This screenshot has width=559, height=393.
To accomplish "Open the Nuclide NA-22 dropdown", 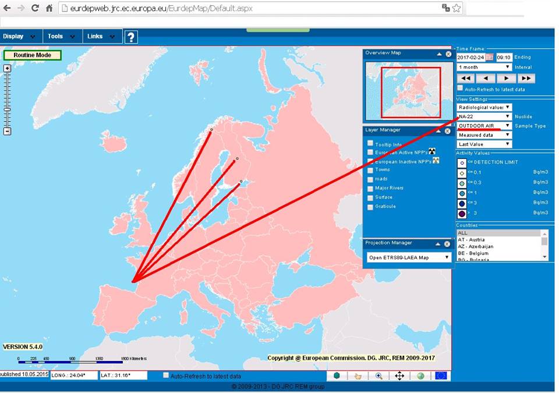I will [484, 116].
